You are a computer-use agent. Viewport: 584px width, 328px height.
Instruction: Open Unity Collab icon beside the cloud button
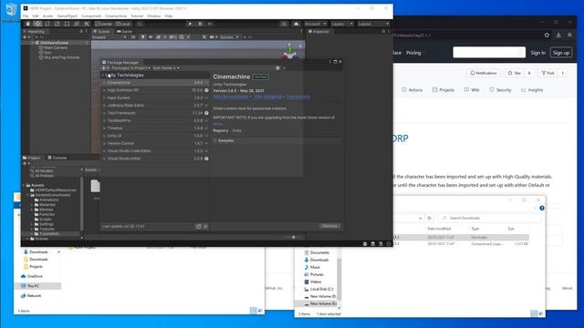284,24
